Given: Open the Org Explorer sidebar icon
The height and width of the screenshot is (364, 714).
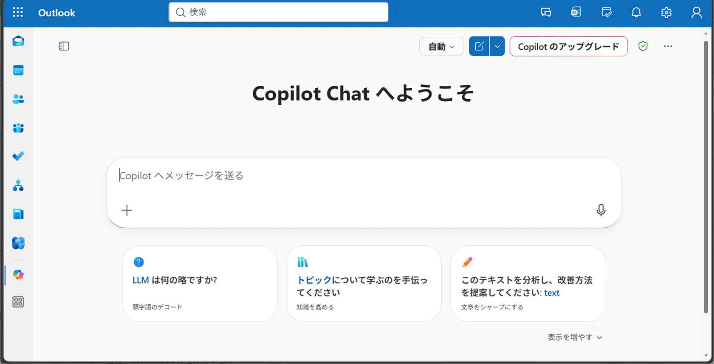Looking at the screenshot, I should coord(18,186).
